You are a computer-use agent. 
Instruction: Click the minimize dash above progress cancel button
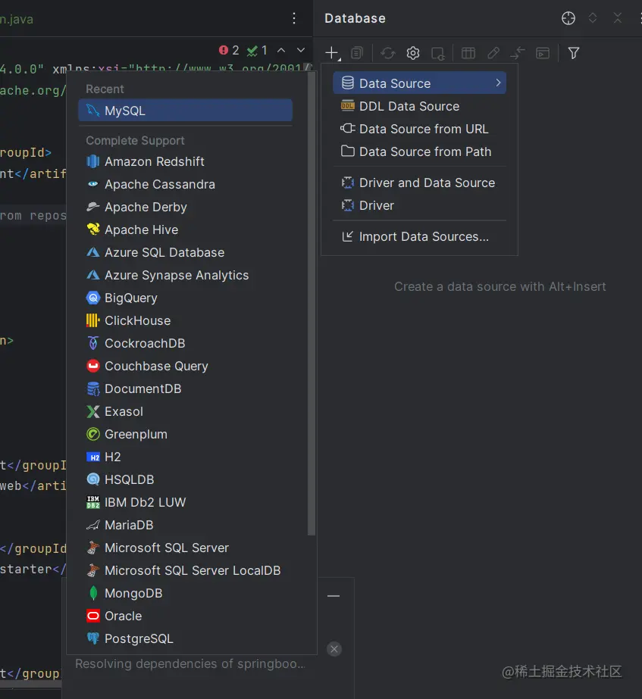(x=334, y=596)
